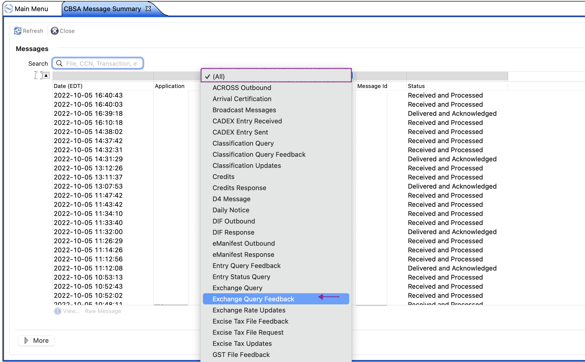Viewport: 585px width, 362px height.
Task: Click the Status column header
Action: click(x=457, y=86)
